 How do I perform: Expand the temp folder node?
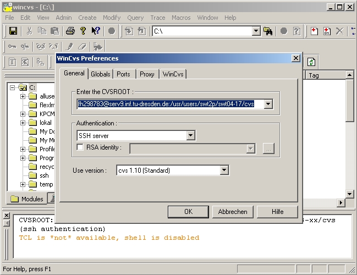pos(23,184)
